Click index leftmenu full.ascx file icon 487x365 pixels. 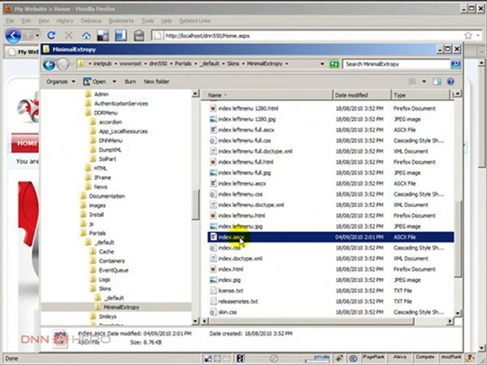(213, 130)
